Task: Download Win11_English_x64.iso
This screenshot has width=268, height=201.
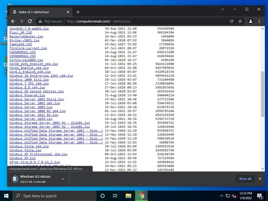Action: click(29, 68)
